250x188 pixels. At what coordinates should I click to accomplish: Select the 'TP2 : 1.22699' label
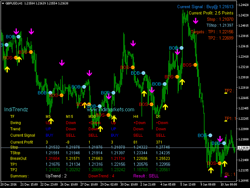[221, 38]
